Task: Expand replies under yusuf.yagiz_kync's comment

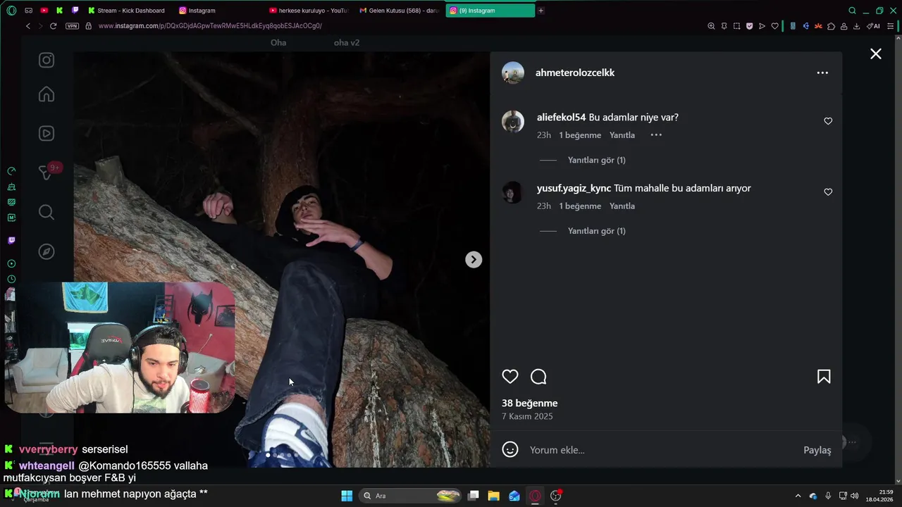Action: pyautogui.click(x=596, y=231)
